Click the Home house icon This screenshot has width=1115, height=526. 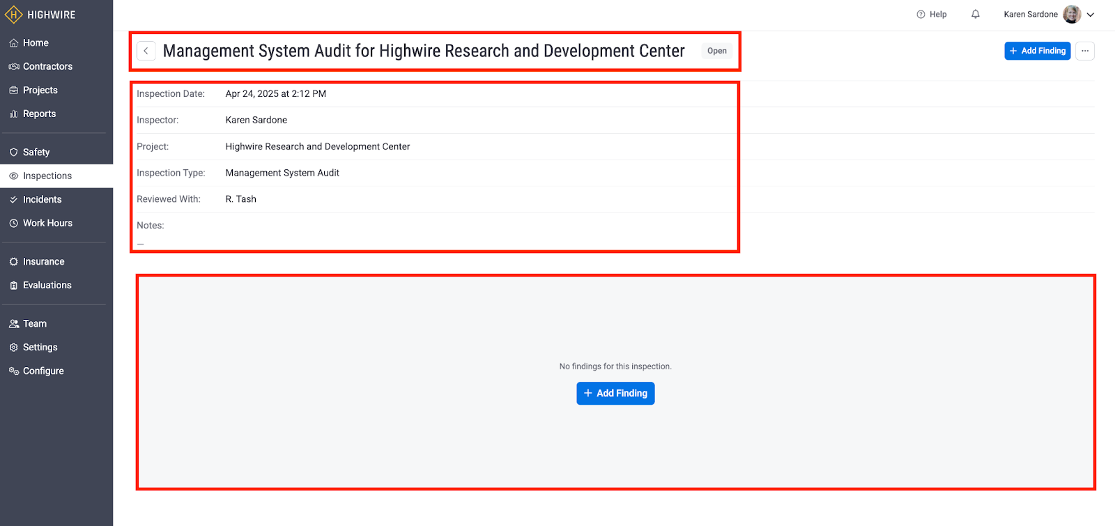[x=13, y=43]
